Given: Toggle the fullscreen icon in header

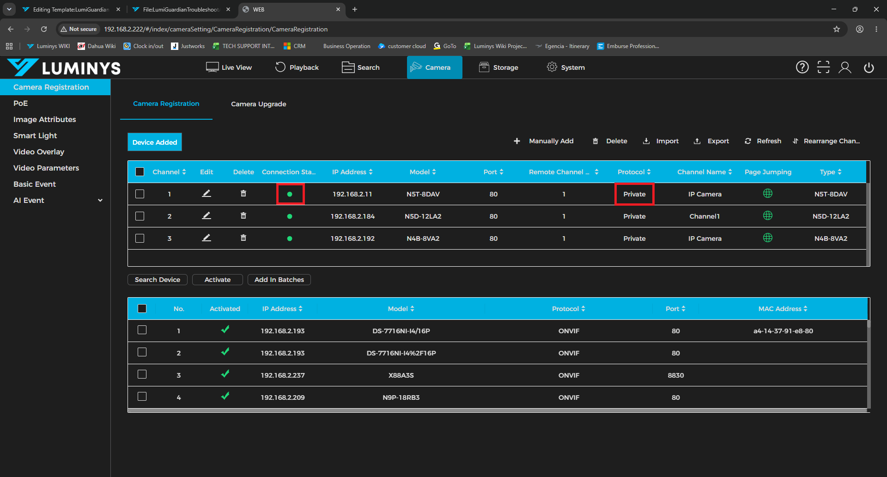Looking at the screenshot, I should click(824, 67).
